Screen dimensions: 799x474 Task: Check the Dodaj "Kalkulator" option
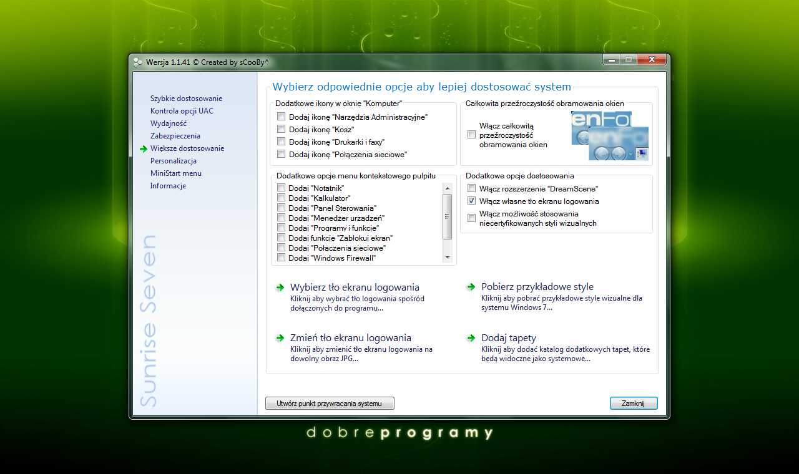click(282, 198)
